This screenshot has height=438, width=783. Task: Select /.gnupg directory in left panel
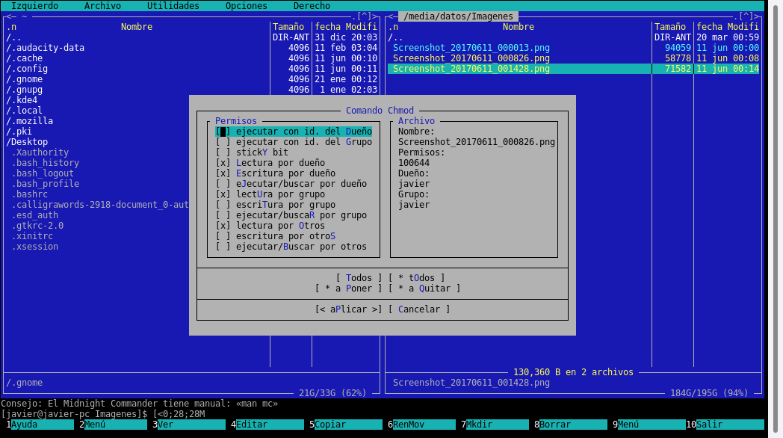[24, 90]
